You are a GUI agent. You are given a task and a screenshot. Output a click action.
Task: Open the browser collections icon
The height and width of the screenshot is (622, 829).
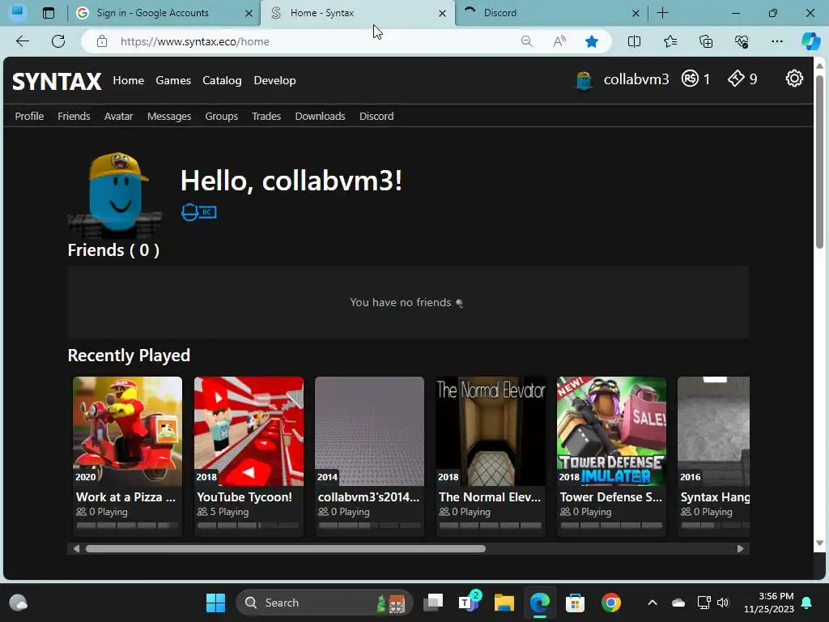(706, 41)
